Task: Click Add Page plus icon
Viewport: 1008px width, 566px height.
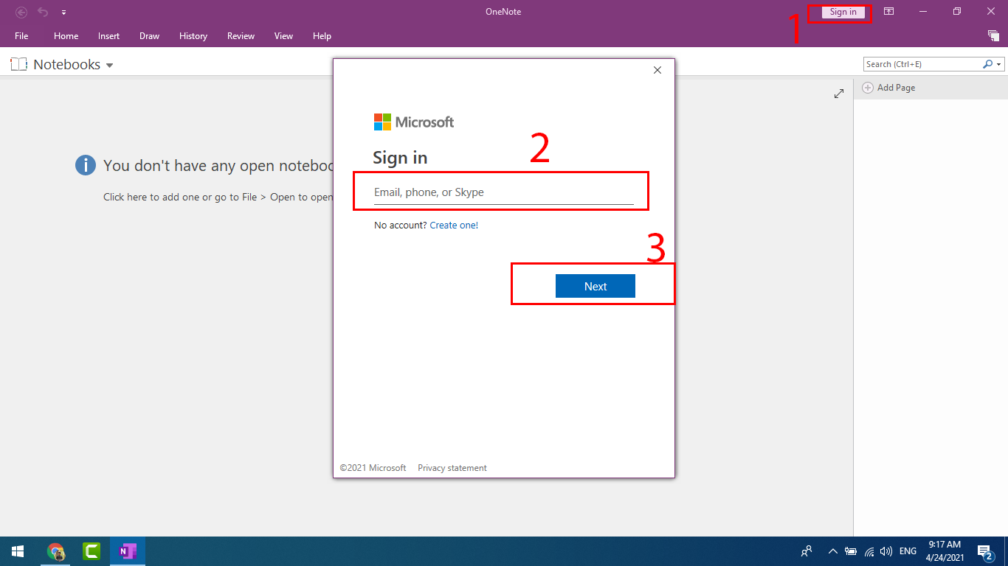Action: 868,88
